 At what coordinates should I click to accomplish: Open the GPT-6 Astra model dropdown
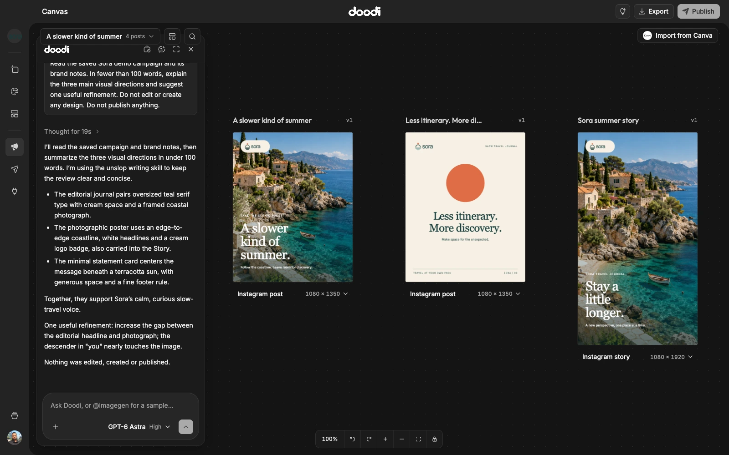139,427
